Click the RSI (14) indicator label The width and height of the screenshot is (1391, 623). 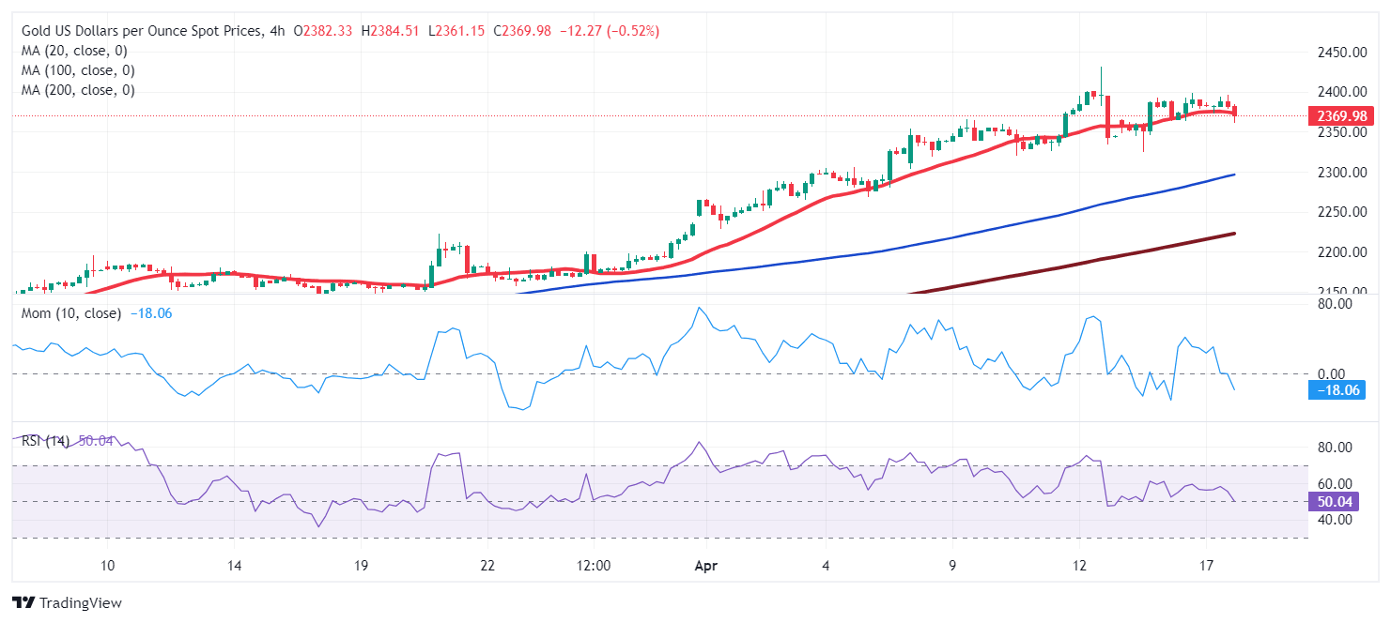pos(45,441)
